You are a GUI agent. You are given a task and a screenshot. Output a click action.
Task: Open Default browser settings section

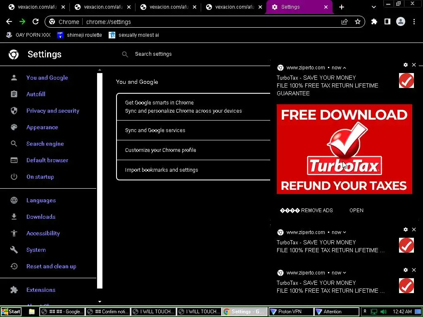coord(47,160)
